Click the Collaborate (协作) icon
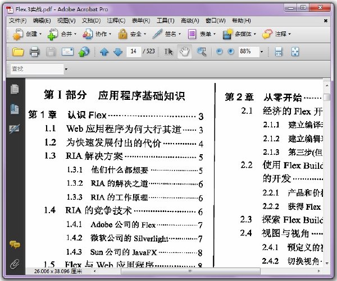The height and width of the screenshot is (281, 337). [x=88, y=34]
